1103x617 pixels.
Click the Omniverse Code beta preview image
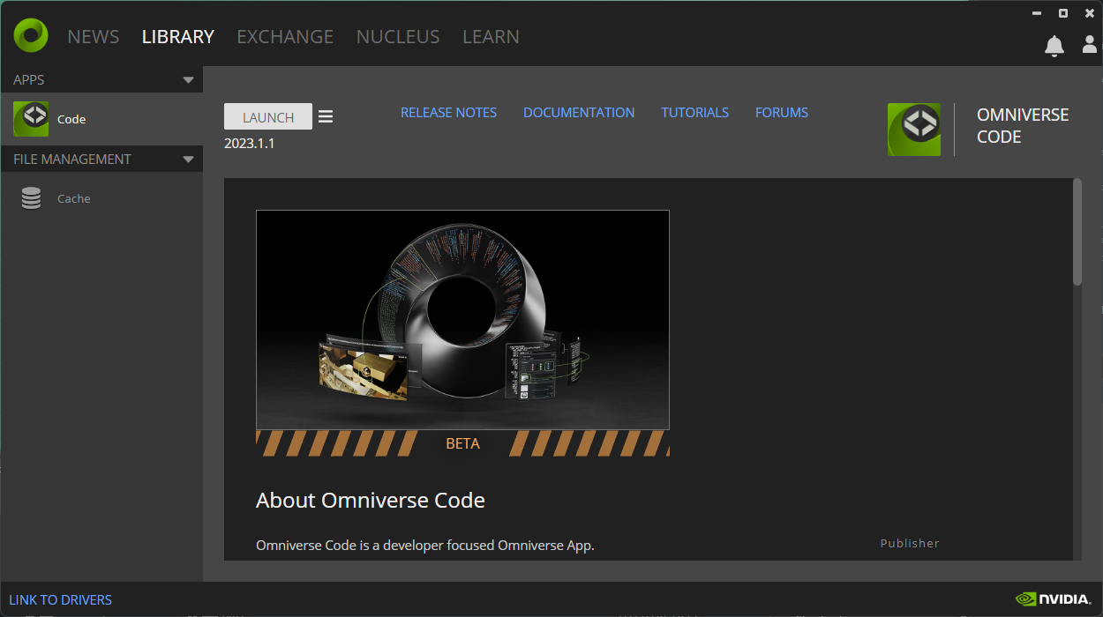coord(462,320)
